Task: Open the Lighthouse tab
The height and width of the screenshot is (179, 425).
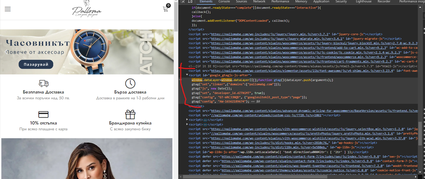Action: pyautogui.click(x=364, y=2)
